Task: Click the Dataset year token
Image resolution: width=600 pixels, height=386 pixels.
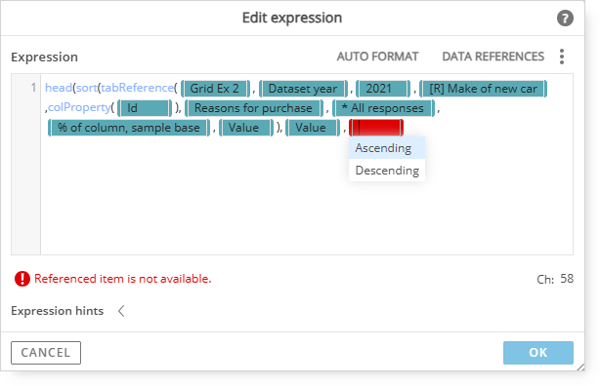Action: tap(303, 89)
